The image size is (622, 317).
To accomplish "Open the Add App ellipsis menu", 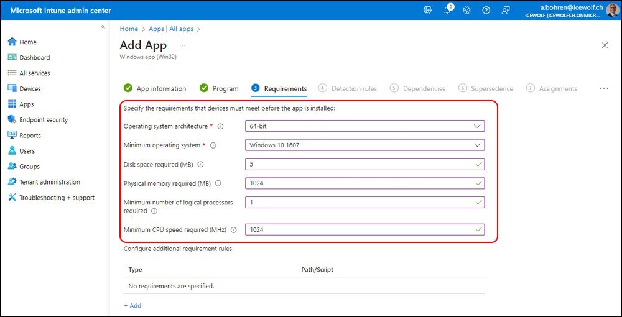I will pos(182,45).
